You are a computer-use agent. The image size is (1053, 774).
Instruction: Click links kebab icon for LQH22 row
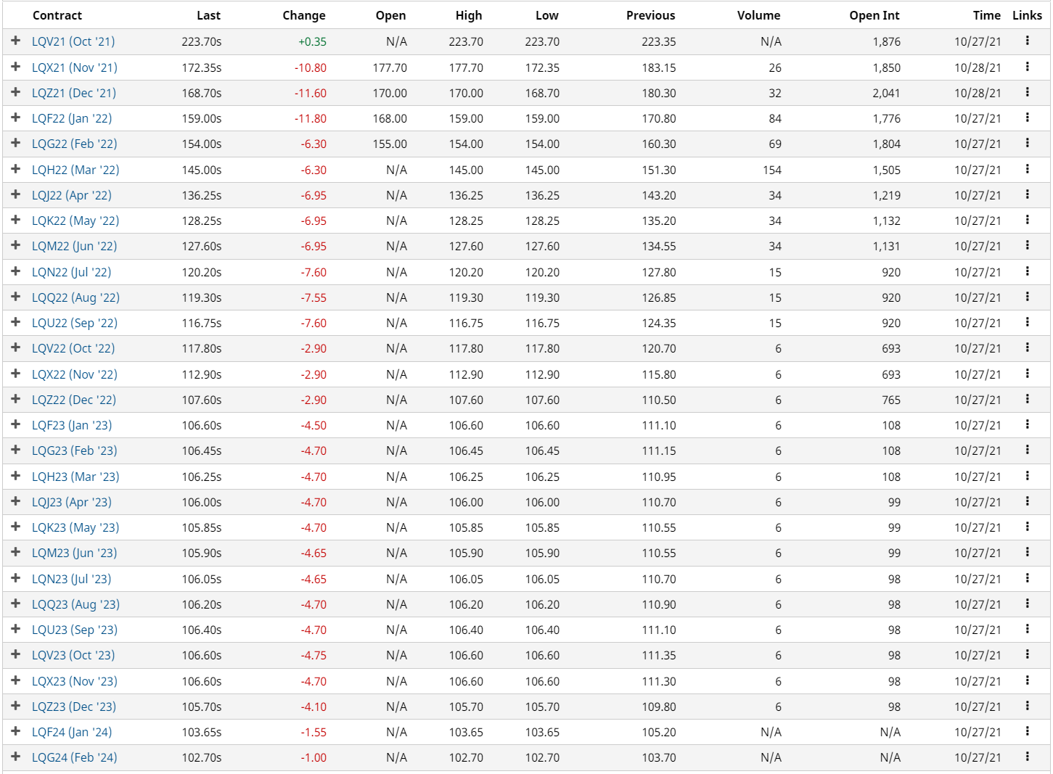(1027, 169)
